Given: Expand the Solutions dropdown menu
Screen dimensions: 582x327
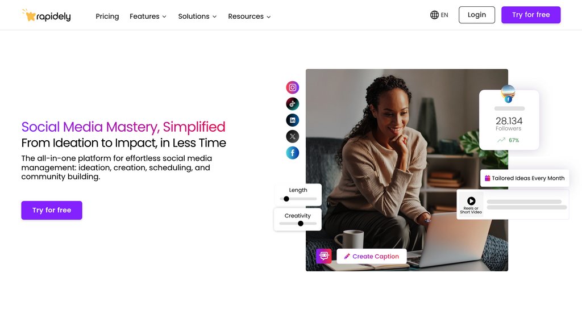Looking at the screenshot, I should point(197,16).
